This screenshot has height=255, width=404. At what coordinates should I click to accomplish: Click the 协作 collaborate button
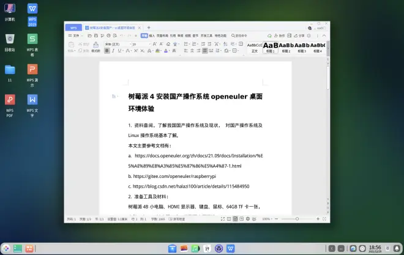pos(280,35)
